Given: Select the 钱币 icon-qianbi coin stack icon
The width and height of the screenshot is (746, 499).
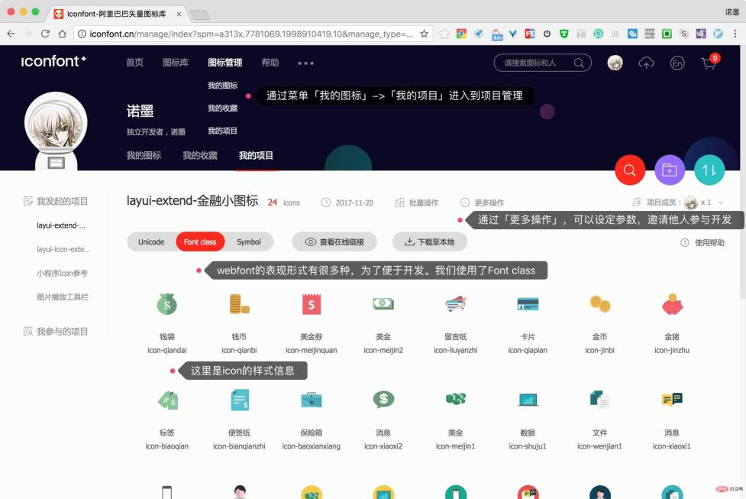Looking at the screenshot, I should (x=239, y=304).
